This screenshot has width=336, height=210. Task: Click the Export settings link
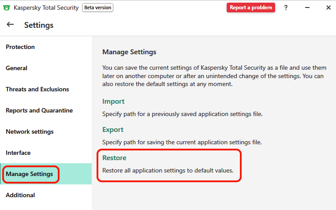coord(113,130)
